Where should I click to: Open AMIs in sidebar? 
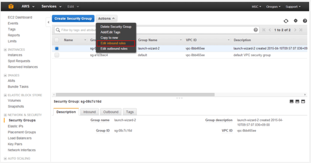[x=11, y=81]
